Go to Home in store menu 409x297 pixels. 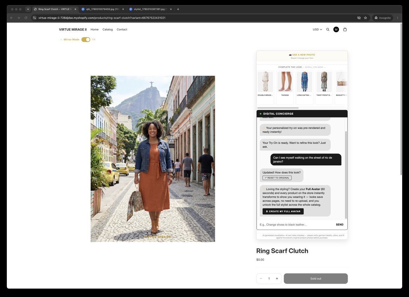95,29
